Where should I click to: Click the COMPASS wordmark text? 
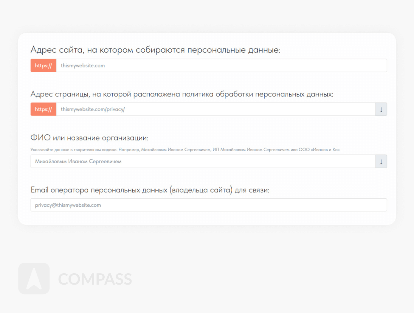point(95,279)
